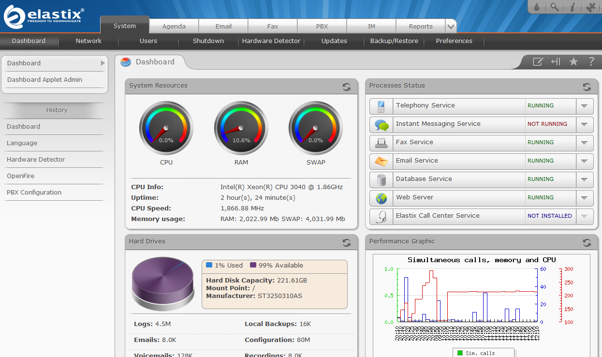Screen dimensions: 602x357
Task: Open the Hardware Detector submenu item
Action: (271, 41)
